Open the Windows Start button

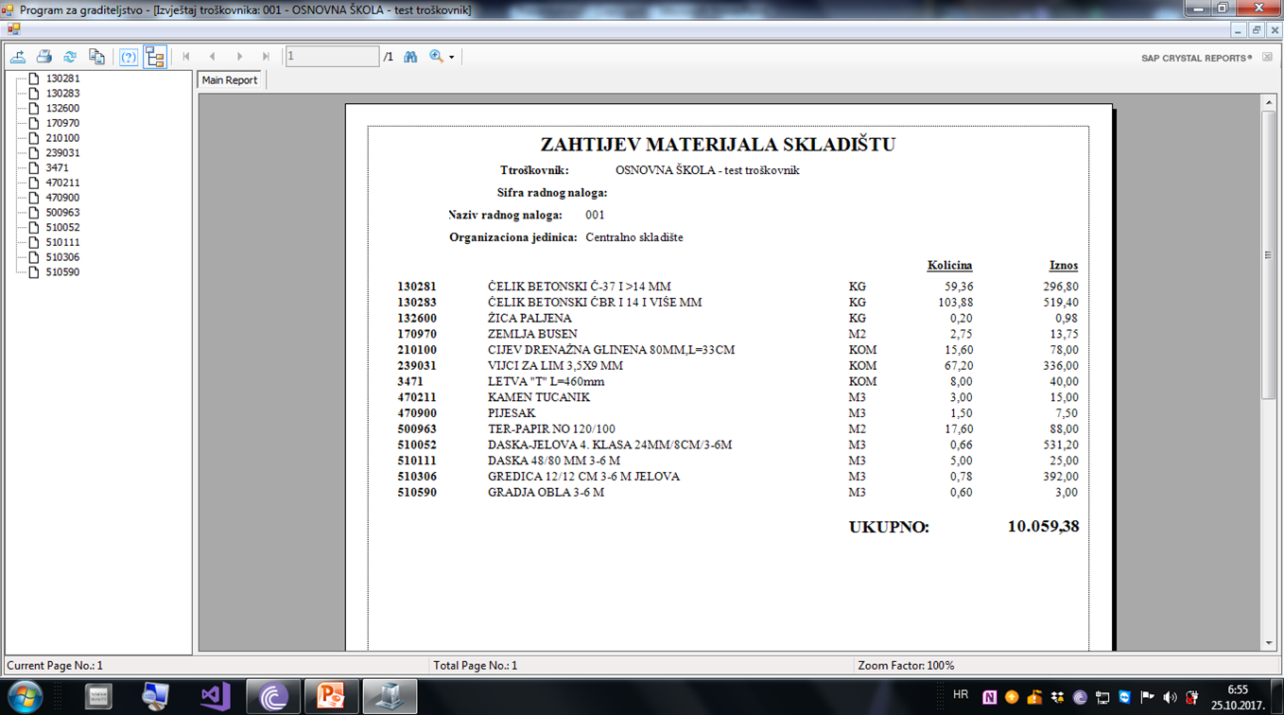click(x=25, y=696)
